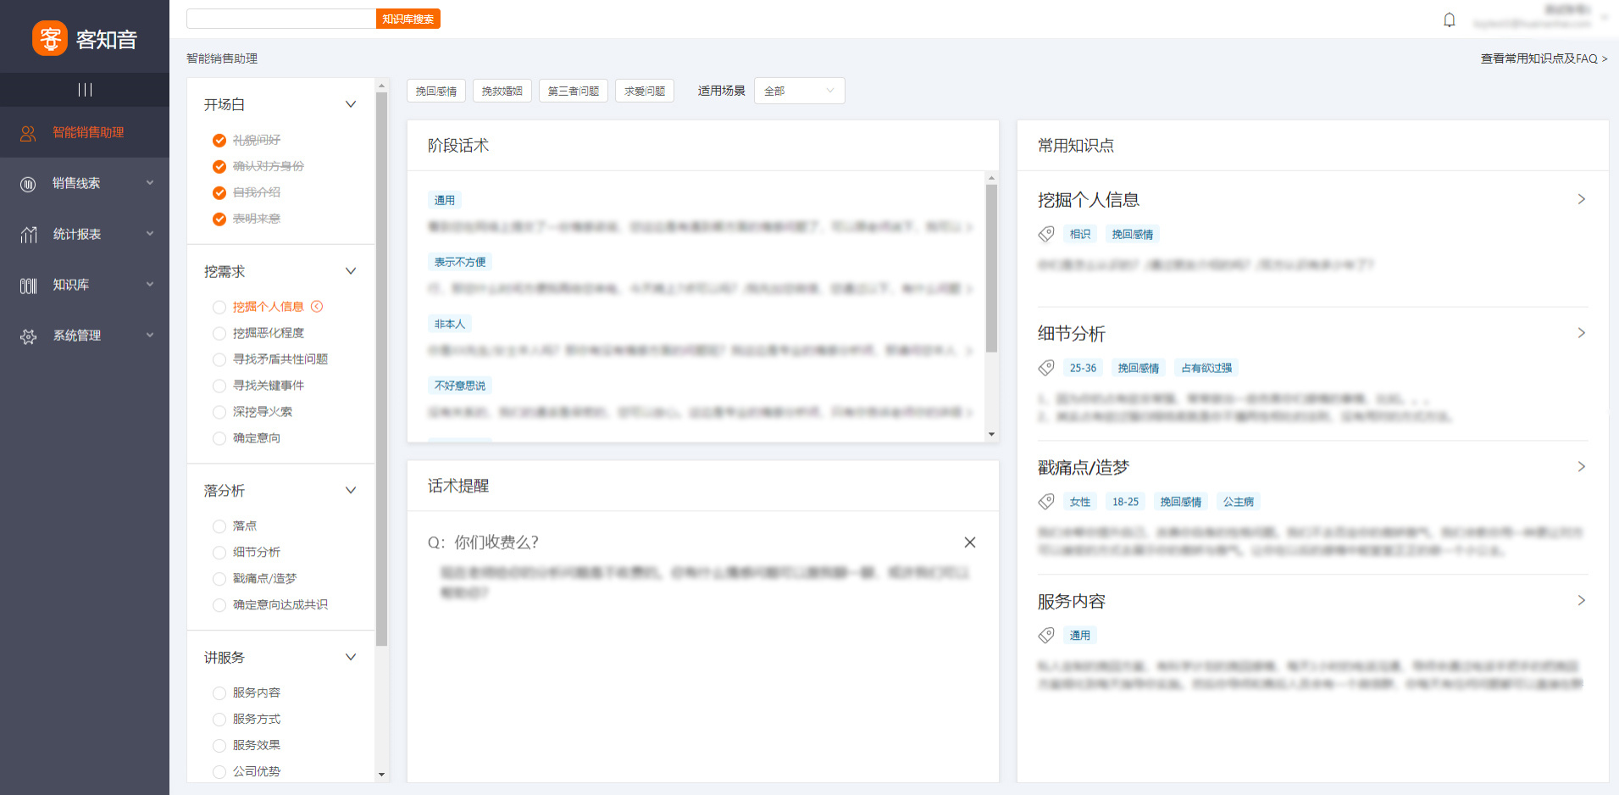Close the 话术提醒 question with X
The height and width of the screenshot is (795, 1619).
[x=969, y=542]
